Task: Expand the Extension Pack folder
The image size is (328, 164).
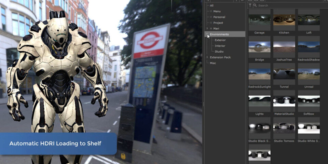Action: 207,57
